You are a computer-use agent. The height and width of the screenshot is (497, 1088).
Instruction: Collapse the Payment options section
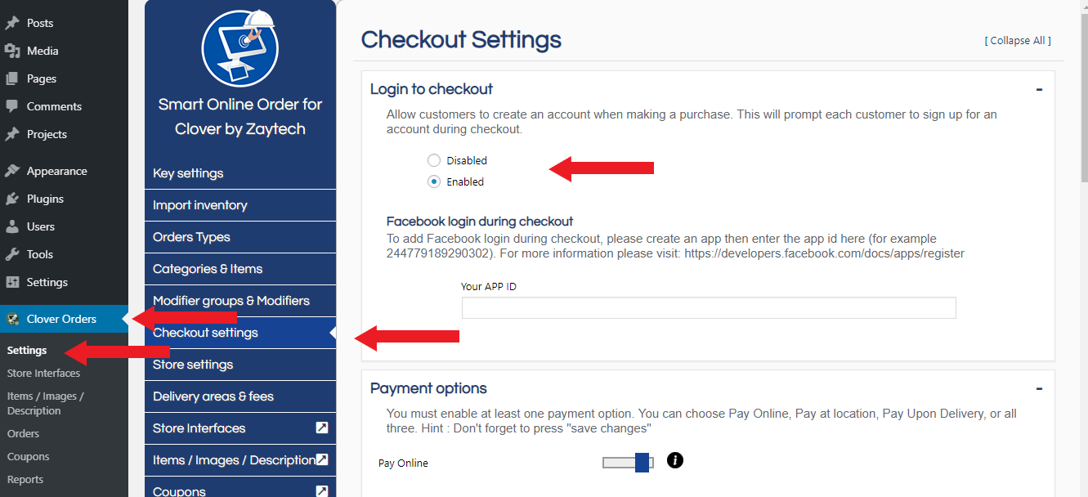tap(1039, 388)
